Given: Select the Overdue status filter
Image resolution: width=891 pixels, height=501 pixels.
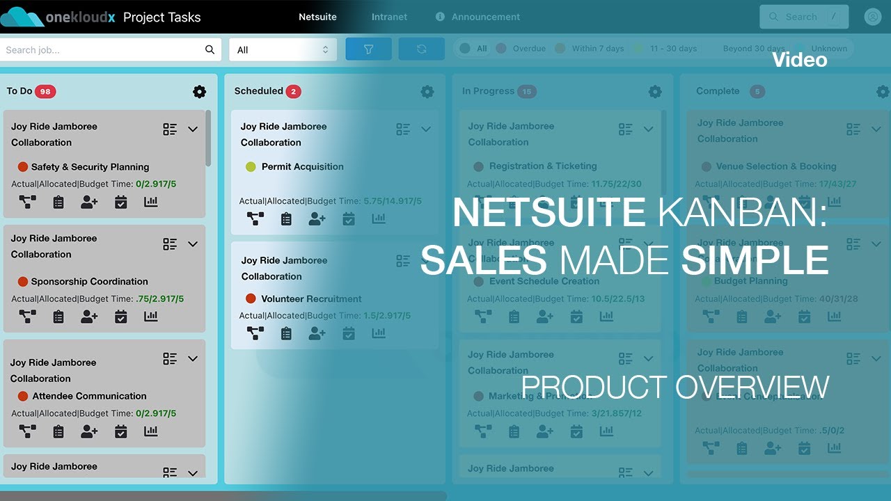Looking at the screenshot, I should (x=521, y=49).
